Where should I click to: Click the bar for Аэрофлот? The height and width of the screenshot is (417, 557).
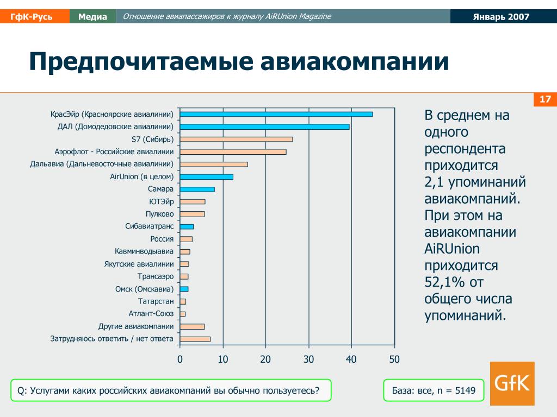pos(233,152)
